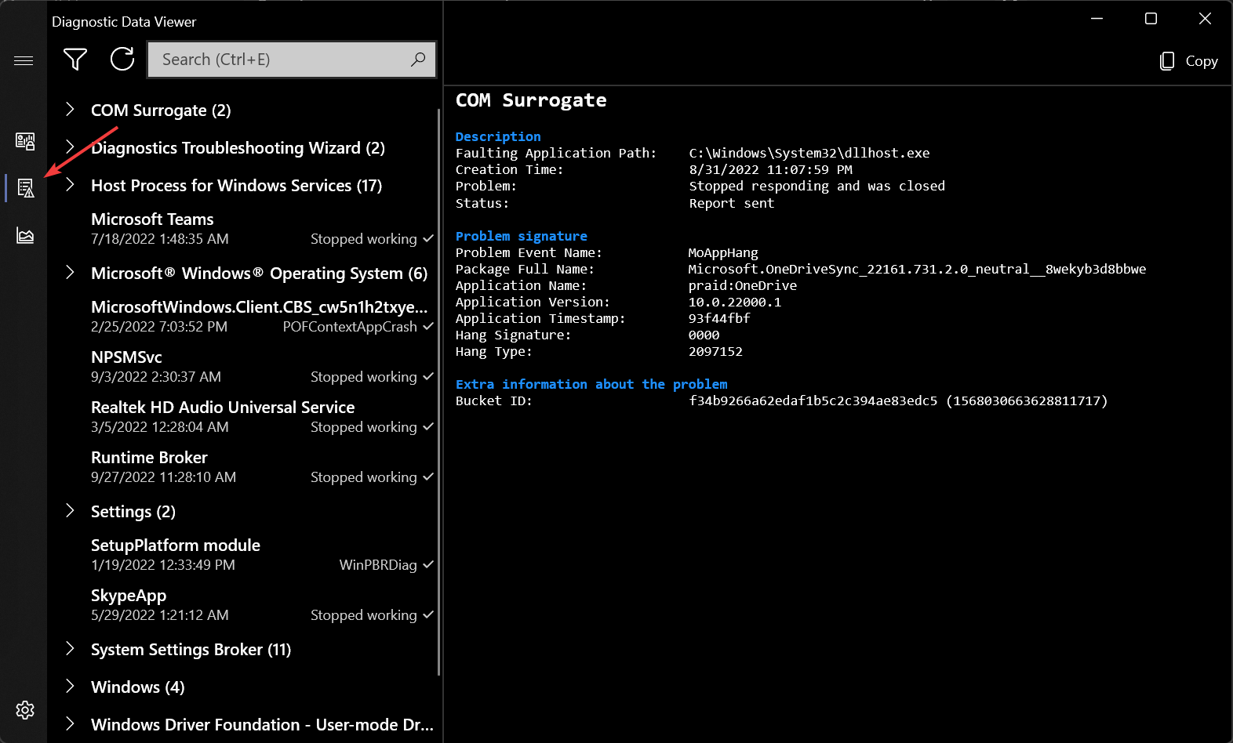
Task: Toggle chevron beside POFContextAppCrash
Action: pos(427,326)
